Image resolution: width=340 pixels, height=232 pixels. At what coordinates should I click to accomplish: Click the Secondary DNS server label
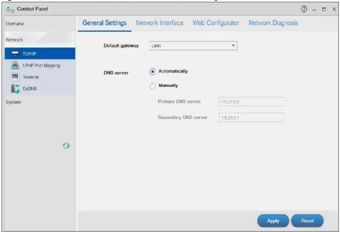click(182, 117)
